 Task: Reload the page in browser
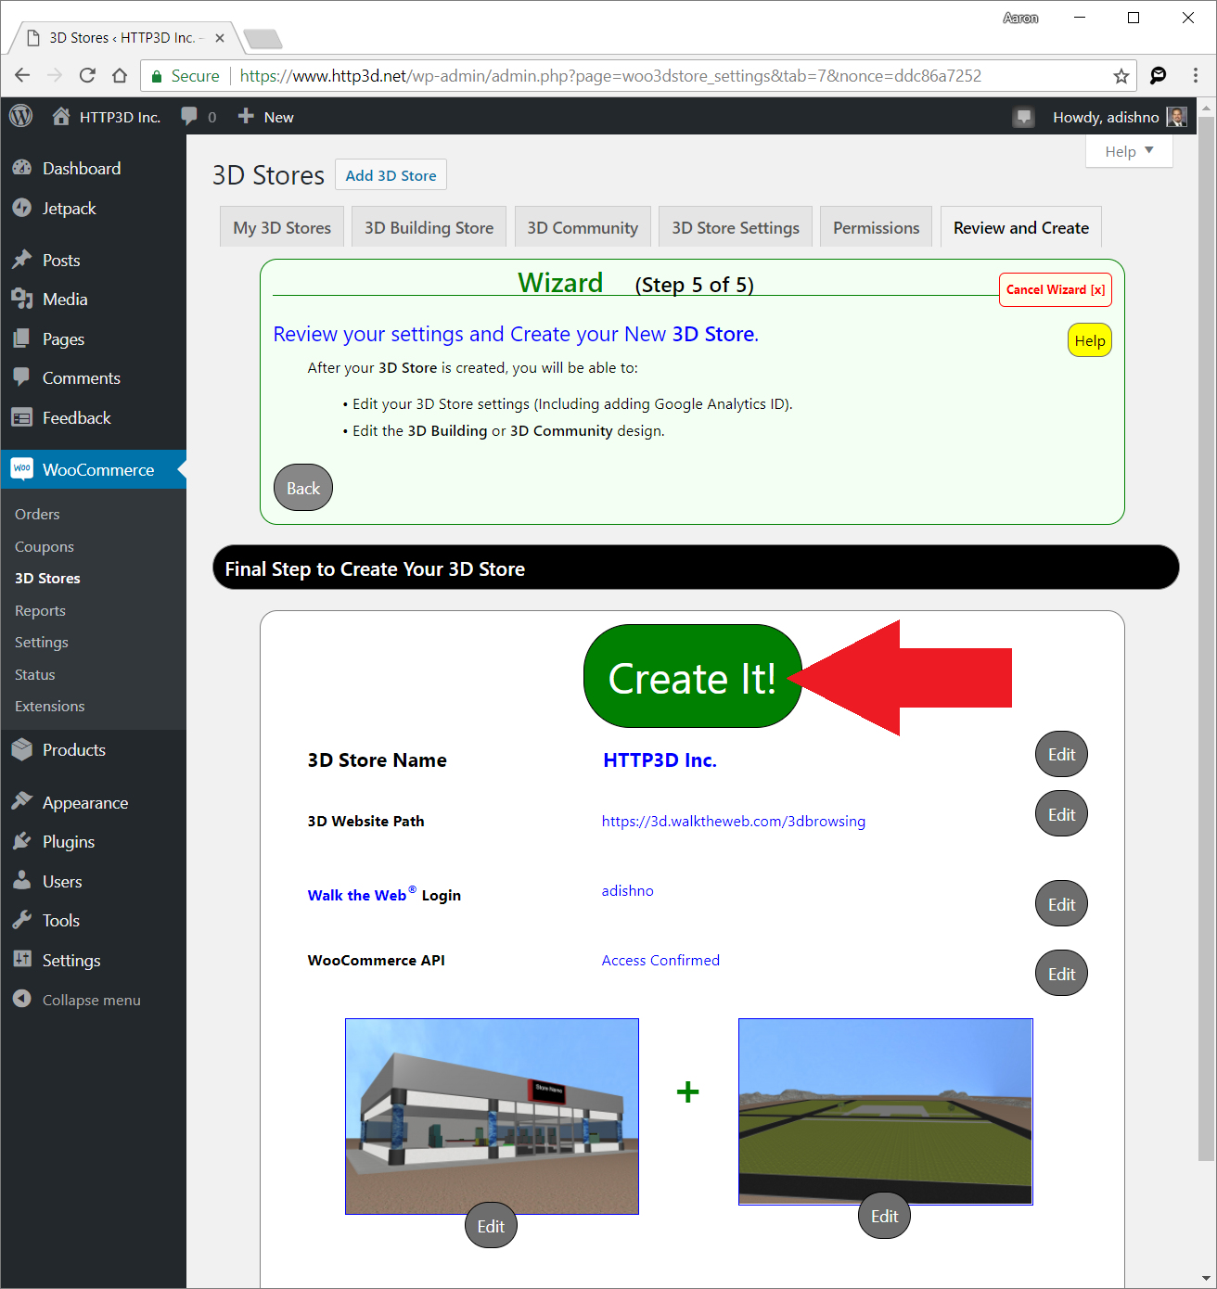point(87,75)
